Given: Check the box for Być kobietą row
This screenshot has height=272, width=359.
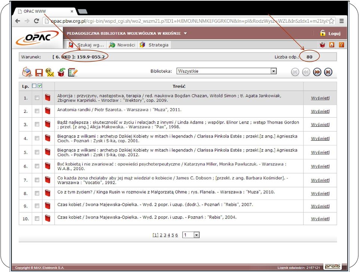Looking at the screenshot, I should 37,166.
